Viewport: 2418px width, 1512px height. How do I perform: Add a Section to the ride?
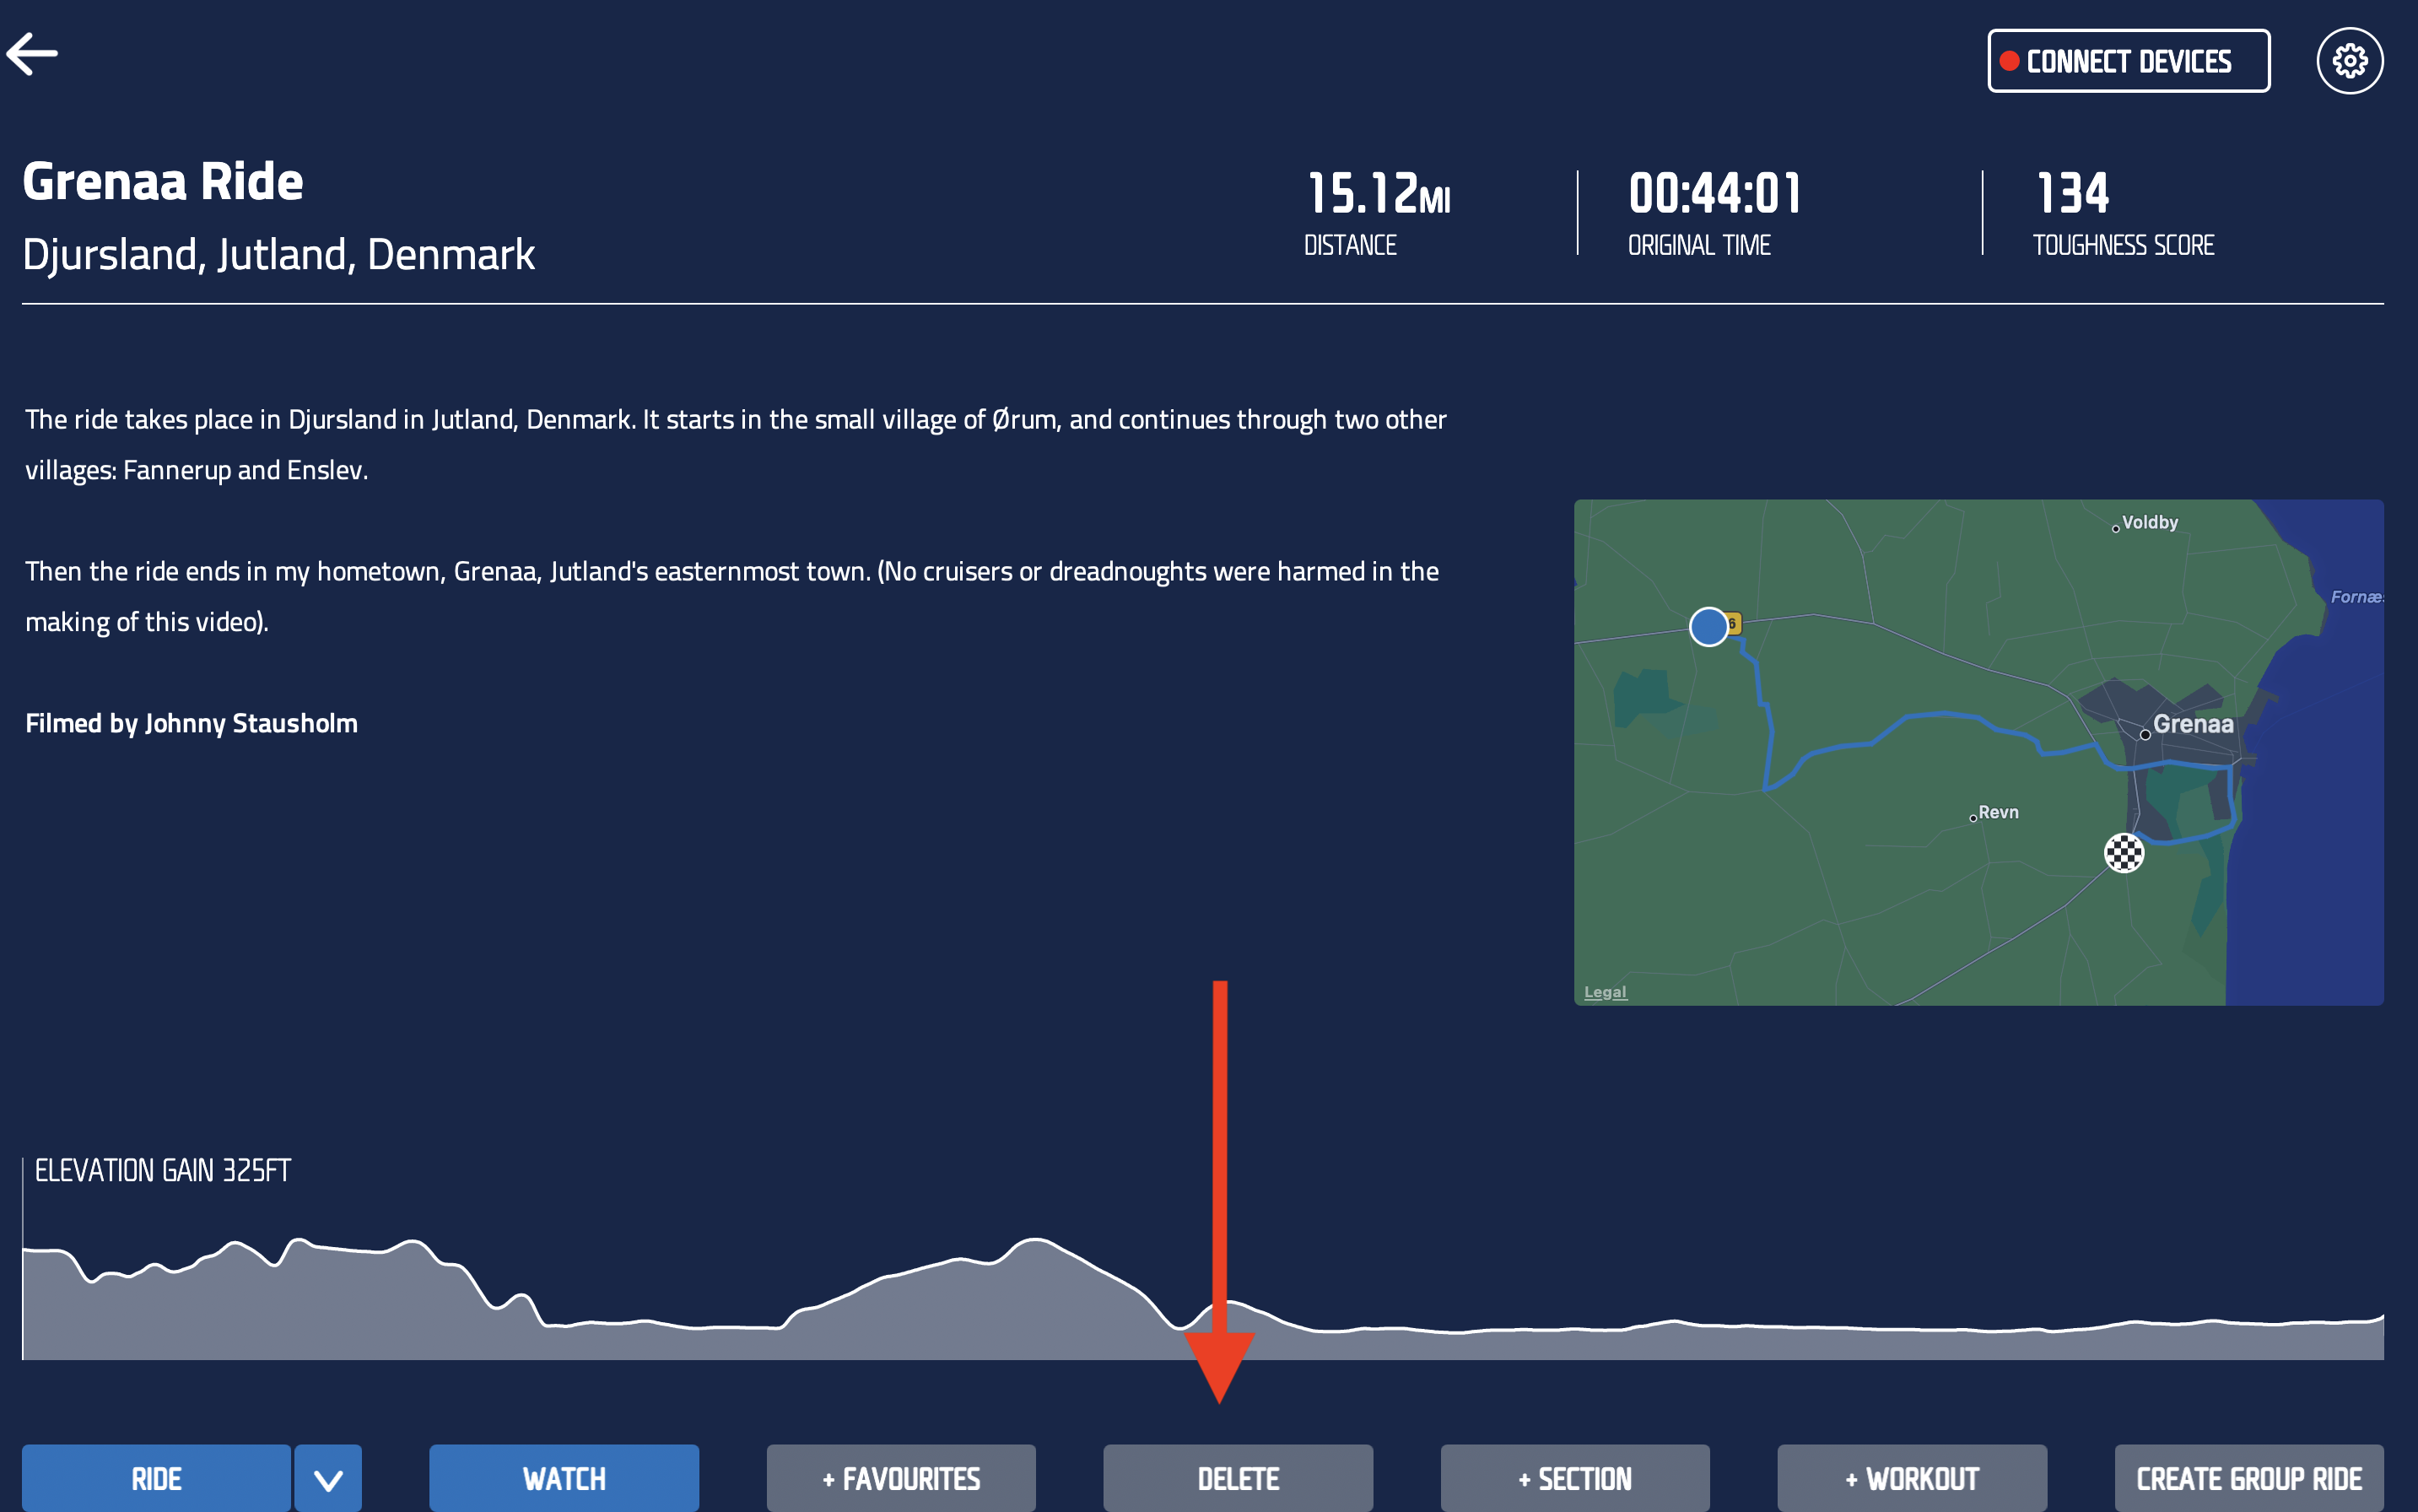tap(1575, 1477)
